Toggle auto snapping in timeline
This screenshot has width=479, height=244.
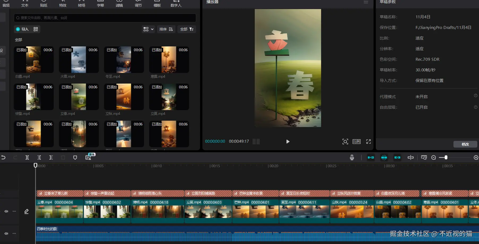tap(384, 158)
